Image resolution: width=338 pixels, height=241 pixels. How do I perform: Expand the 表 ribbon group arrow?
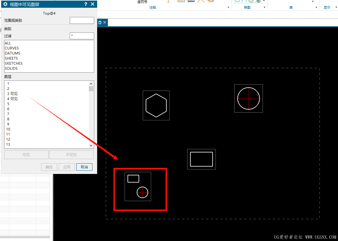pos(317,7)
